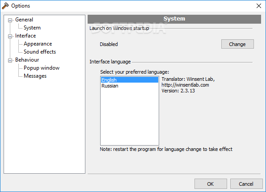Collapse the General tree node
266x192 pixels.
tap(10, 20)
